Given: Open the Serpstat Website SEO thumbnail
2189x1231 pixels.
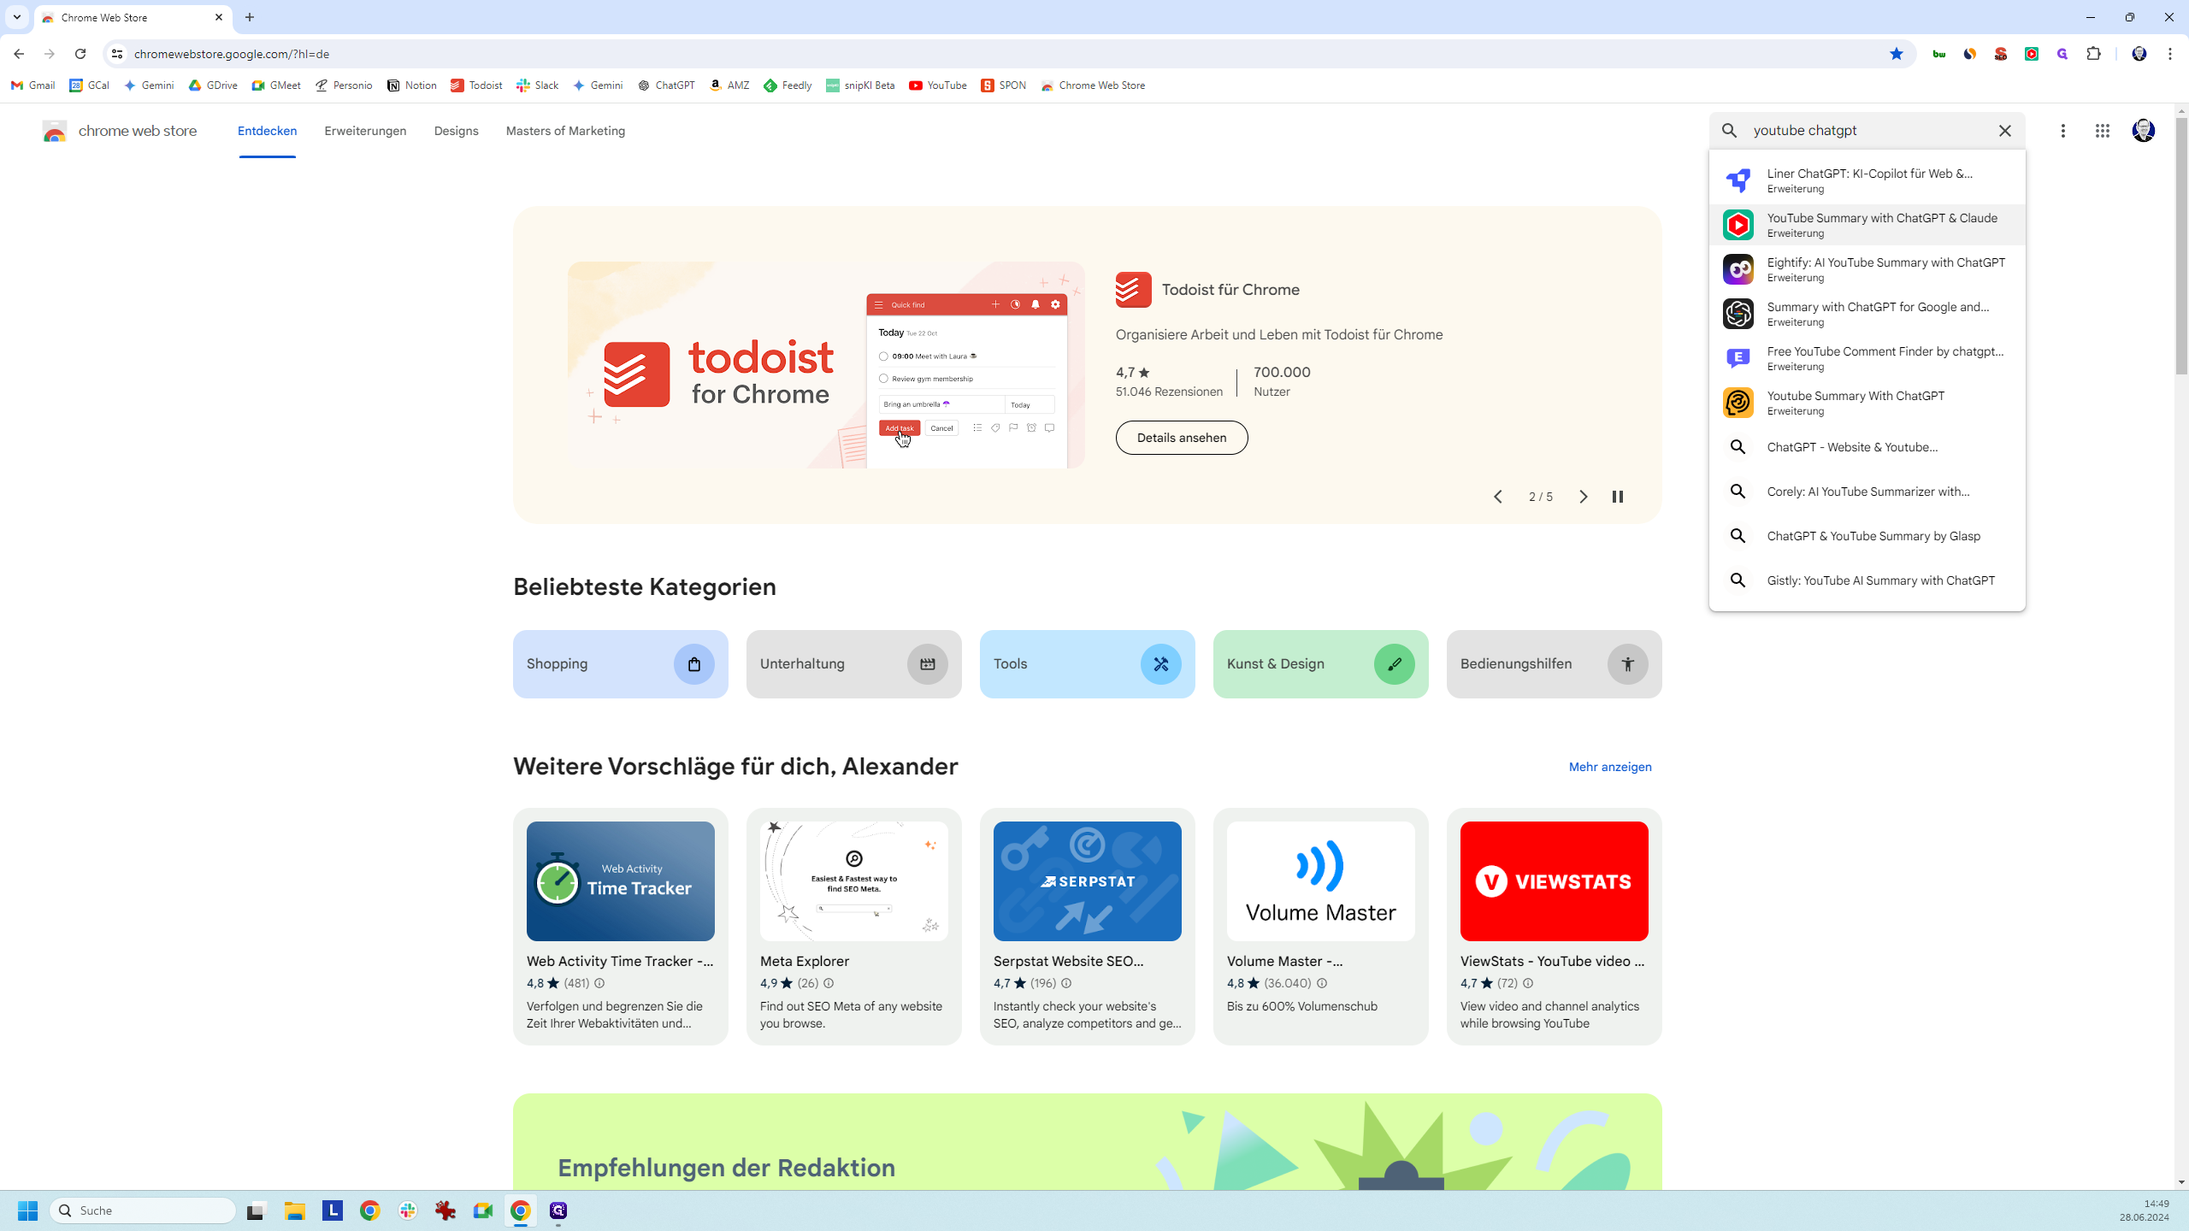Looking at the screenshot, I should pos(1088,881).
